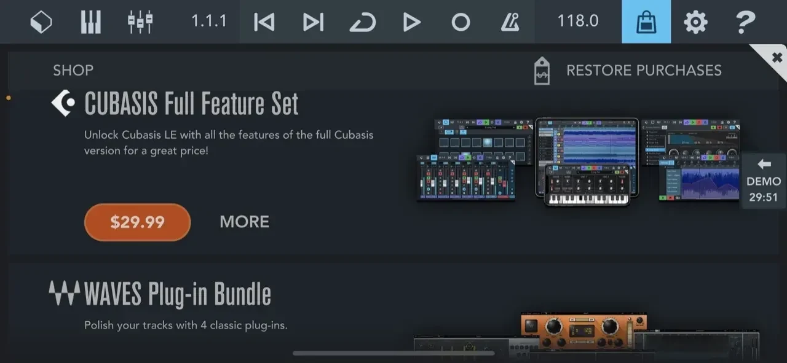This screenshot has height=363, width=787.
Task: Click the Waves logo icon
Action: 65,294
